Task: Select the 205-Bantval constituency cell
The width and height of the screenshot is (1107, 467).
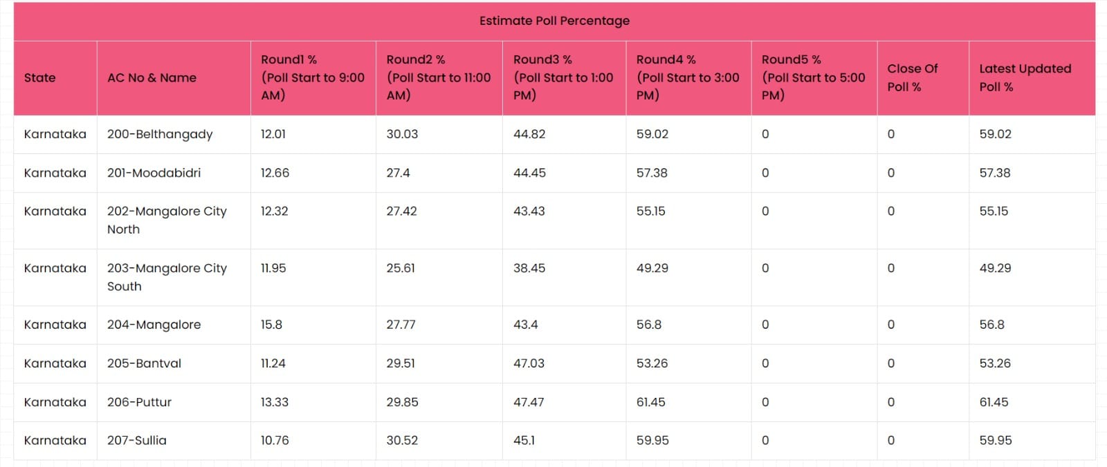Action: pos(174,363)
